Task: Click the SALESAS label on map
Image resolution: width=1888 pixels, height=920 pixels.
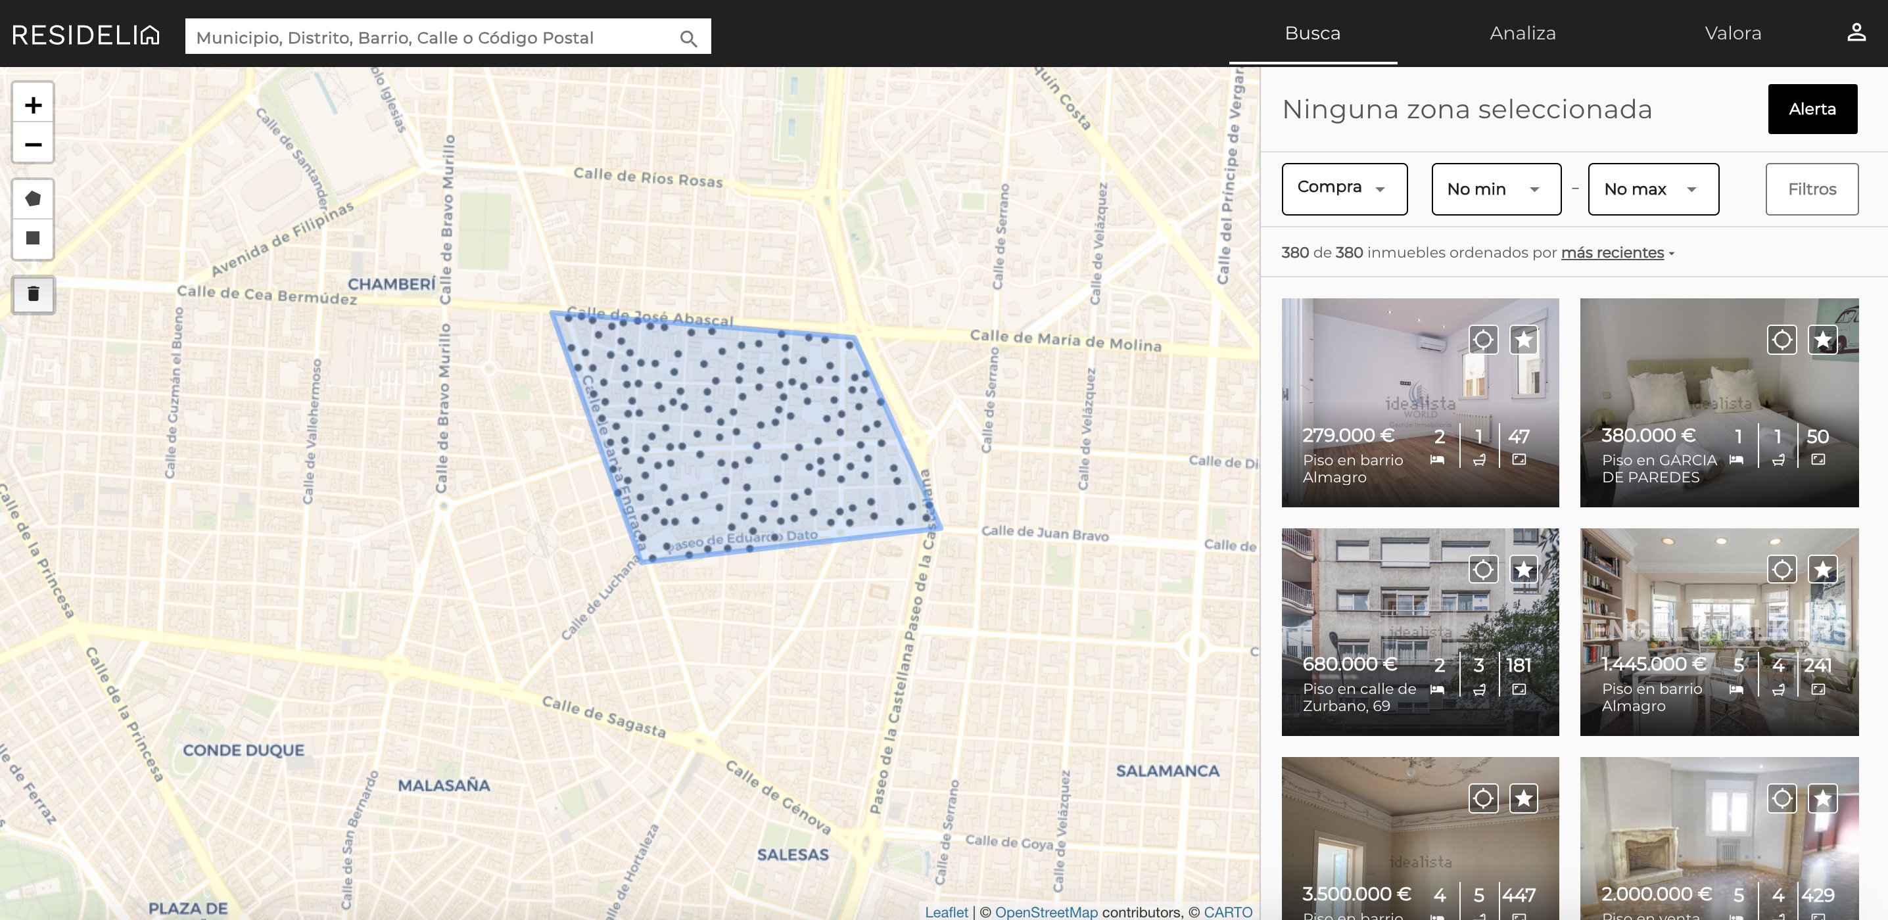Action: click(793, 855)
